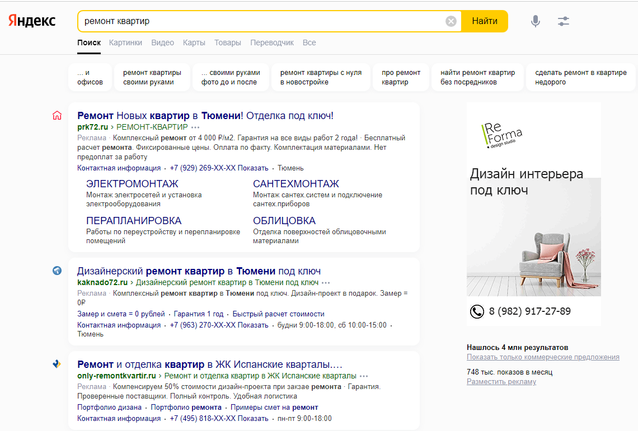Show only commercial offers link

pyautogui.click(x=543, y=357)
